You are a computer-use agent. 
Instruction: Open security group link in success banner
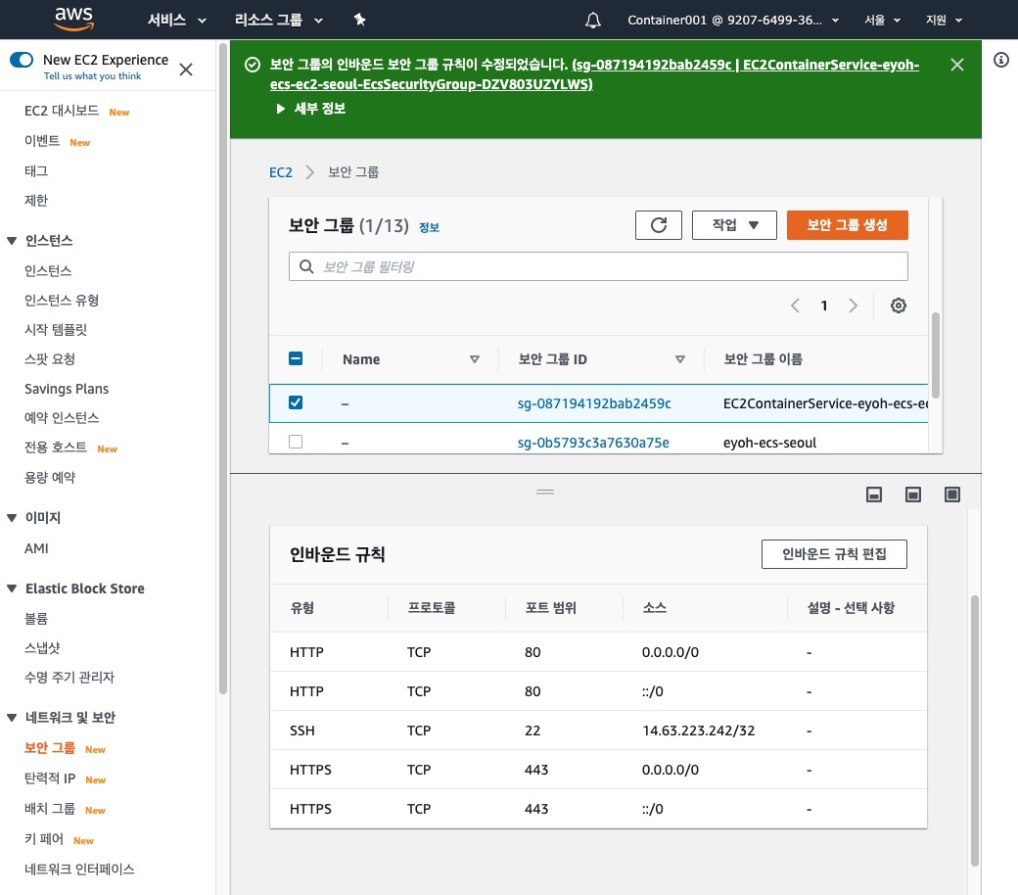tap(594, 74)
